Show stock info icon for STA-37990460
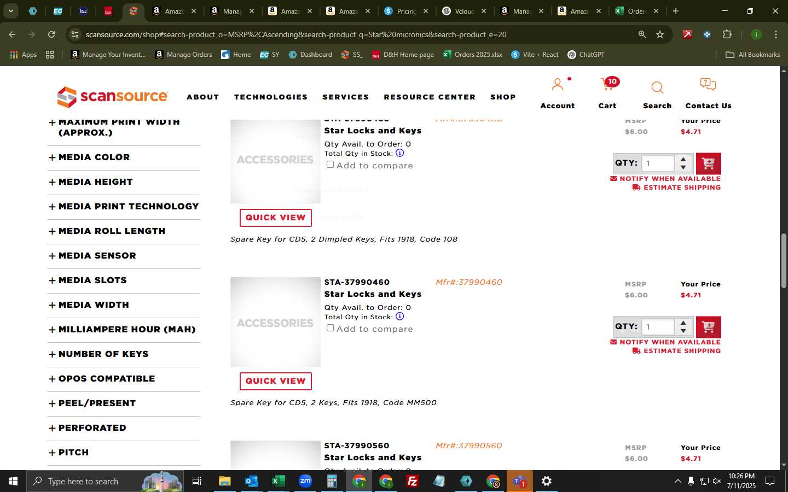Image resolution: width=788 pixels, height=492 pixels. coord(399,317)
